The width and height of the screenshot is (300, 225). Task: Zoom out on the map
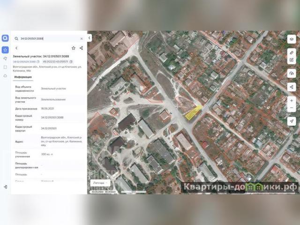(292, 108)
